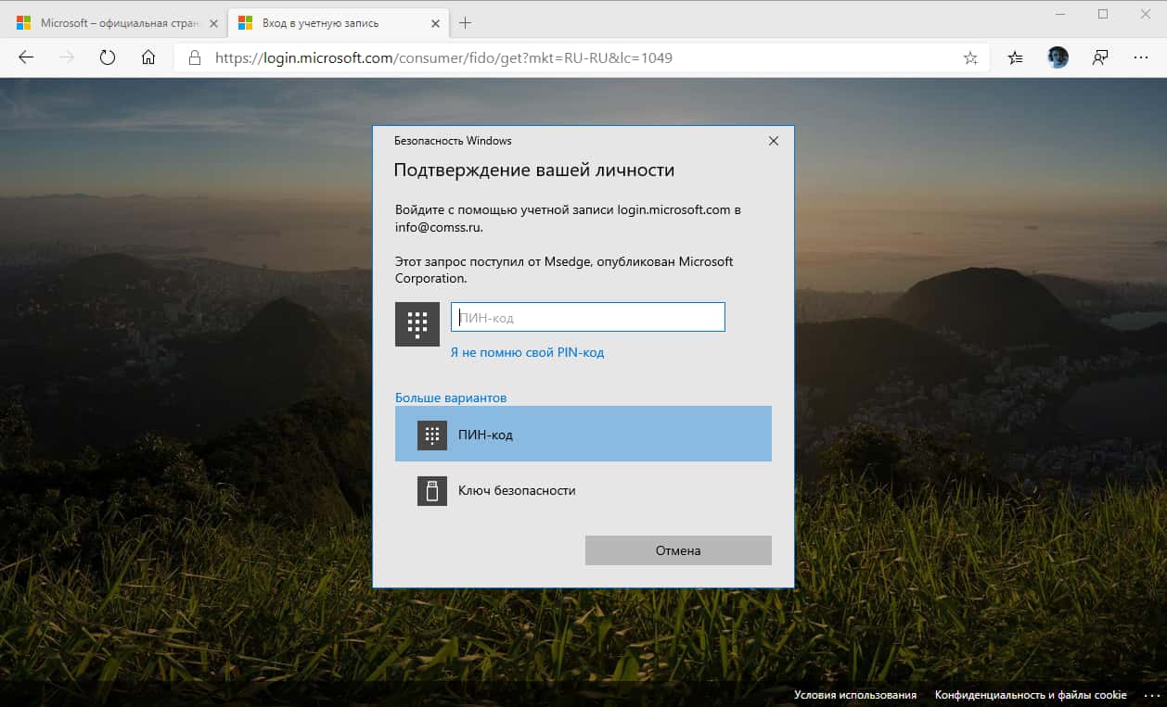Click the send feedback icon

click(1099, 57)
